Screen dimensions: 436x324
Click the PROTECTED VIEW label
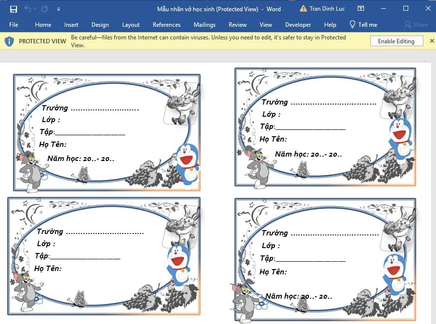(x=42, y=41)
